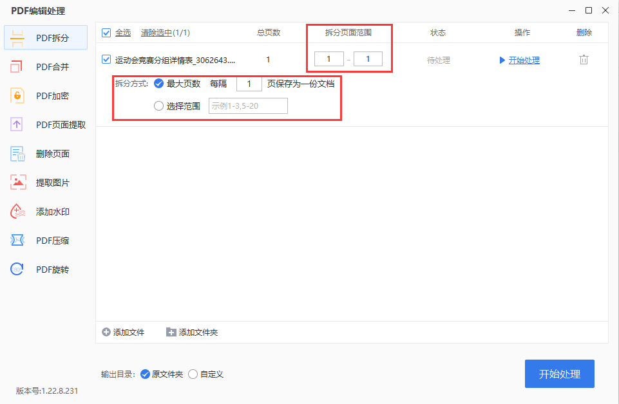Open the PDF页面提取 tab
Image resolution: width=619 pixels, height=404 pixels.
point(46,125)
